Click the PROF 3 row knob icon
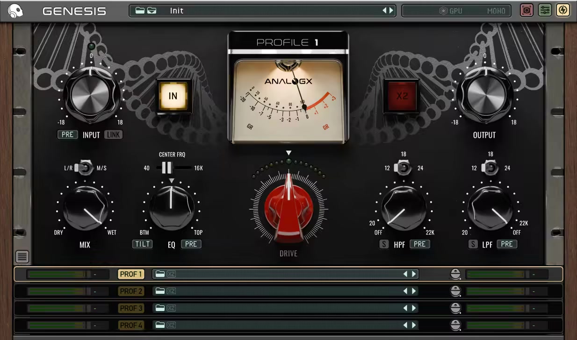The width and height of the screenshot is (577, 340). (x=455, y=308)
